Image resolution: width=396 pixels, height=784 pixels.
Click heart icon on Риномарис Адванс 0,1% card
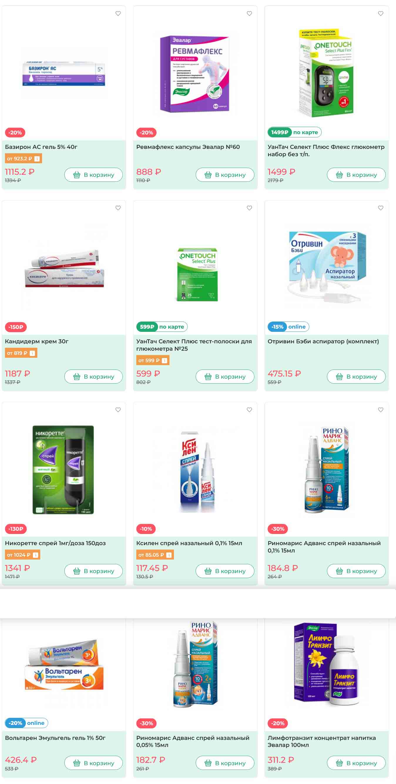(x=380, y=410)
